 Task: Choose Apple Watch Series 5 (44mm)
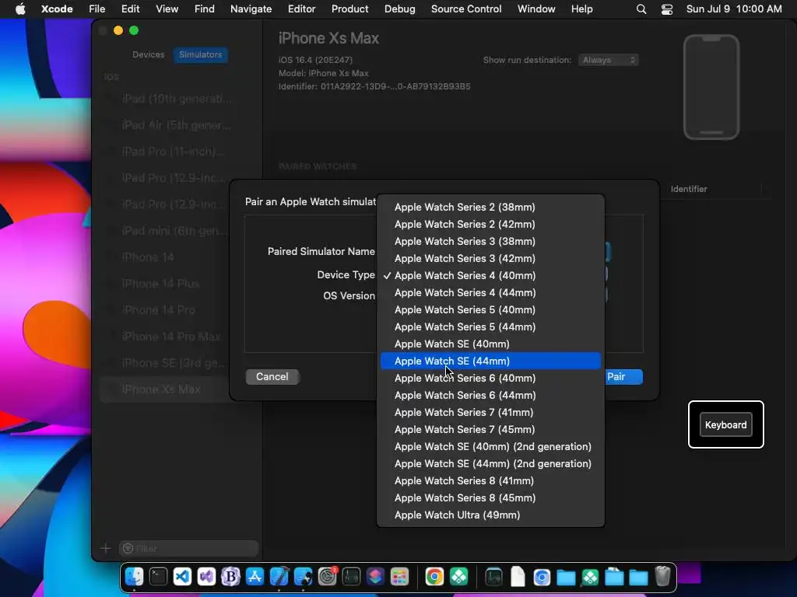pyautogui.click(x=490, y=327)
